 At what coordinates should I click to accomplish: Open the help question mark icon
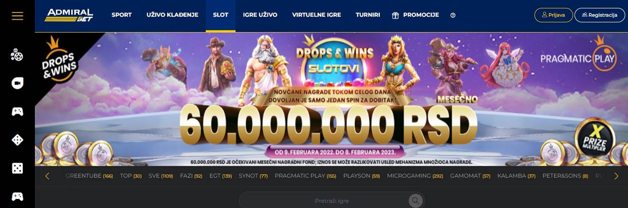(453, 15)
